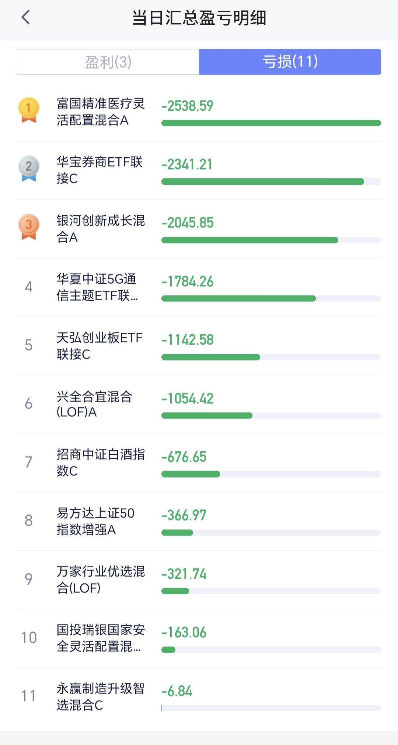Select 华夏中证5G通信主题ETF fund row

pos(97,287)
